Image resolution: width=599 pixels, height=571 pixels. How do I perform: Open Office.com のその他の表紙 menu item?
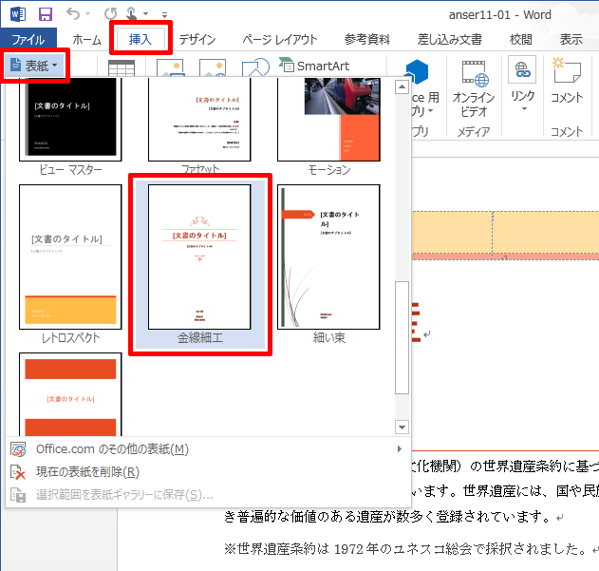point(207,449)
